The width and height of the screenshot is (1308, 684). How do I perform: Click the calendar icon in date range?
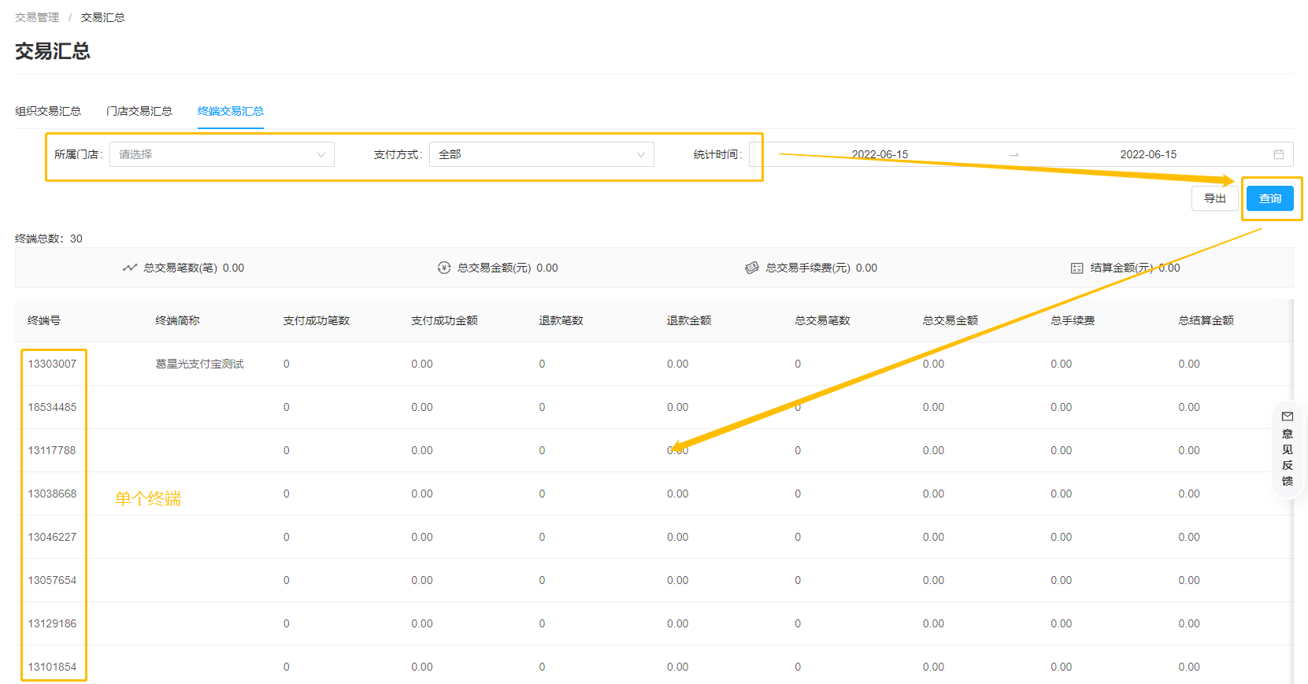(1279, 154)
